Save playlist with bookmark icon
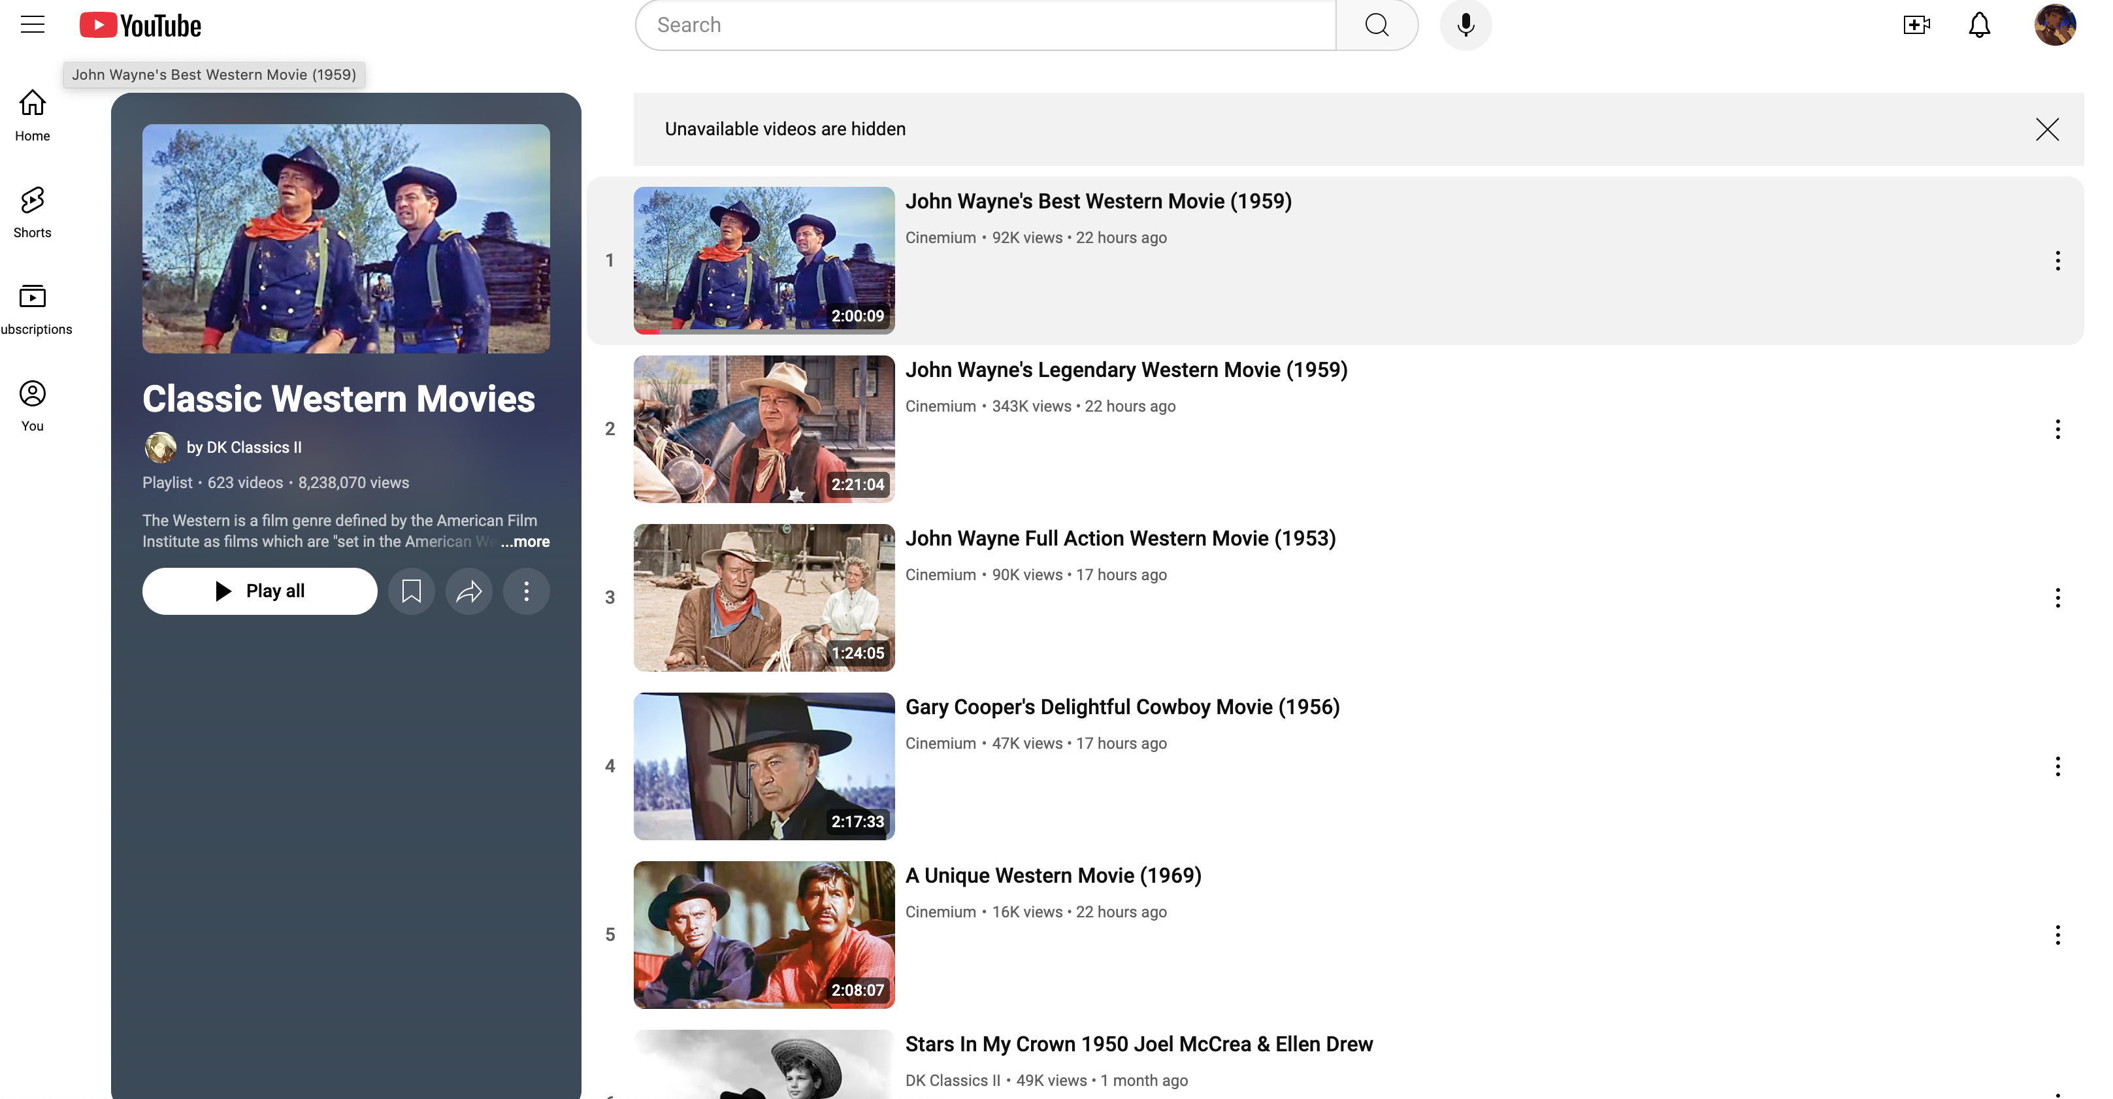Viewport: 2113px width, 1099px height. 411,591
